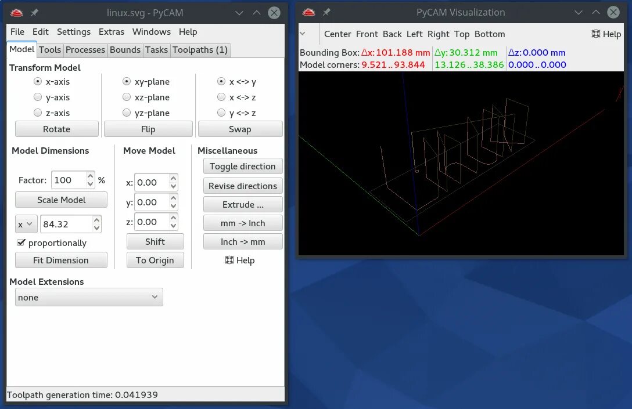Click the PyCAM Visualization window app icon
632x409 pixels.
(309, 13)
